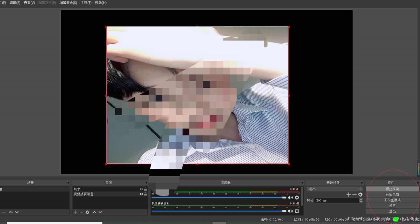Toggle visibility of the 共享 source
The width and height of the screenshot is (420, 224).
click(141, 189)
